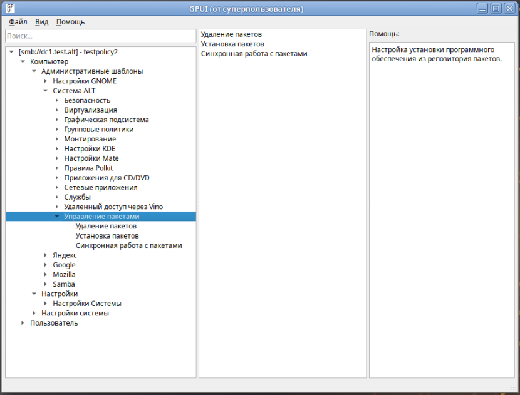Expand the Групповые политики arrow
Image resolution: width=520 pixels, height=395 pixels.
pos(57,129)
